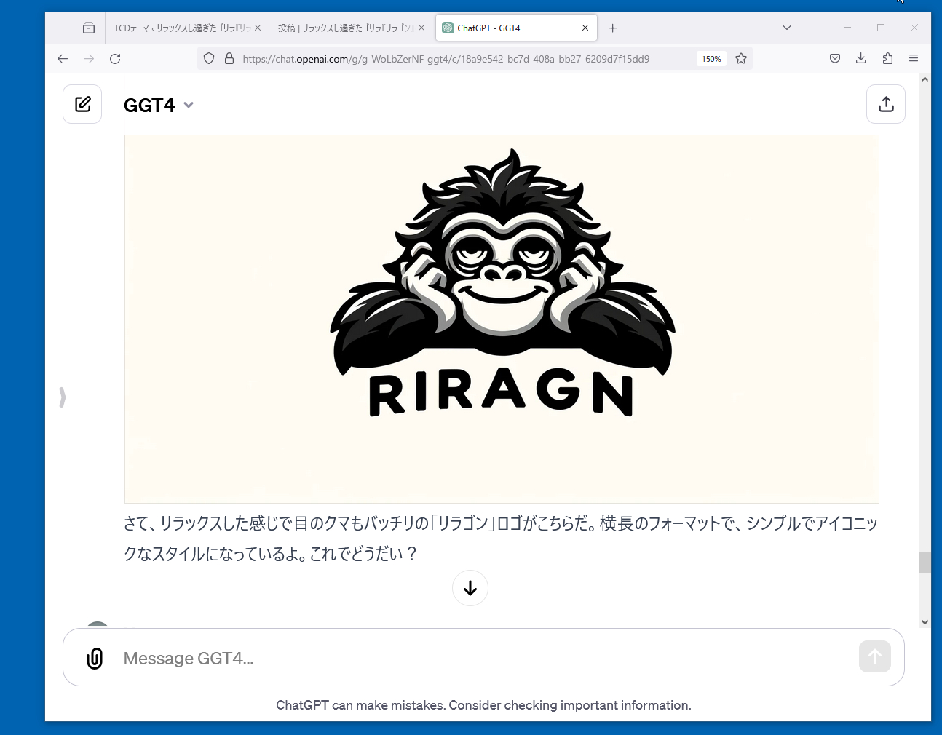This screenshot has width=942, height=735.
Task: Click the Save to Pocket icon
Action: point(835,59)
